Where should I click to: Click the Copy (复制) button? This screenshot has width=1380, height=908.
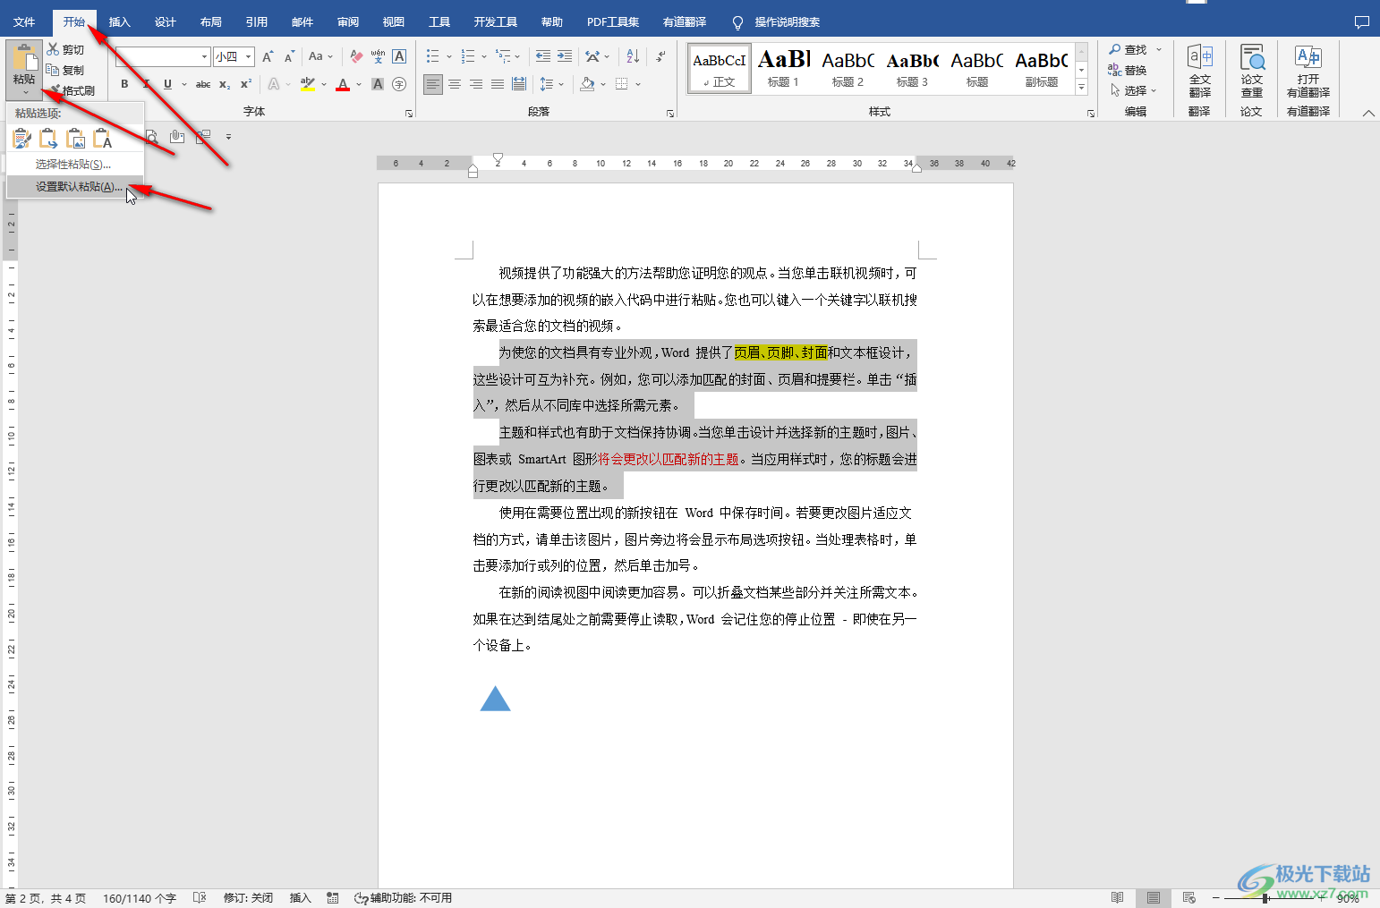[66, 70]
